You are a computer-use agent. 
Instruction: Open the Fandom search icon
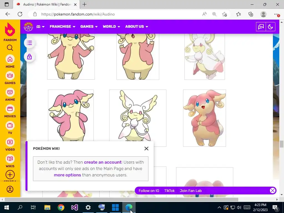point(10,48)
